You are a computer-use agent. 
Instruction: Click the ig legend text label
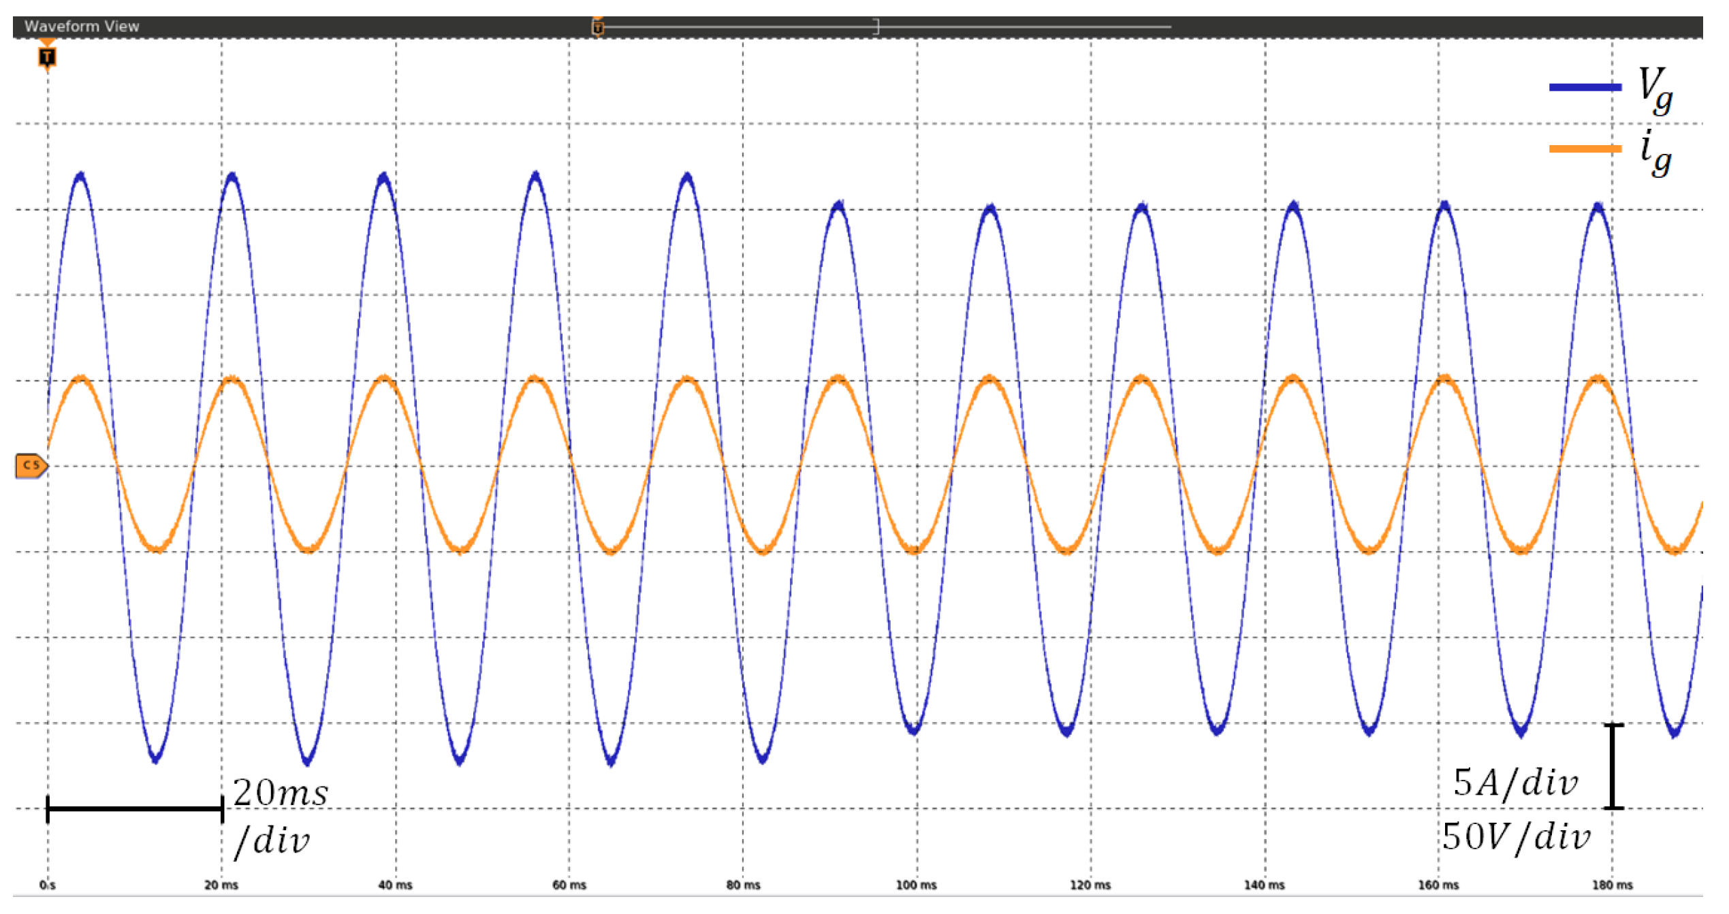pos(1655,151)
